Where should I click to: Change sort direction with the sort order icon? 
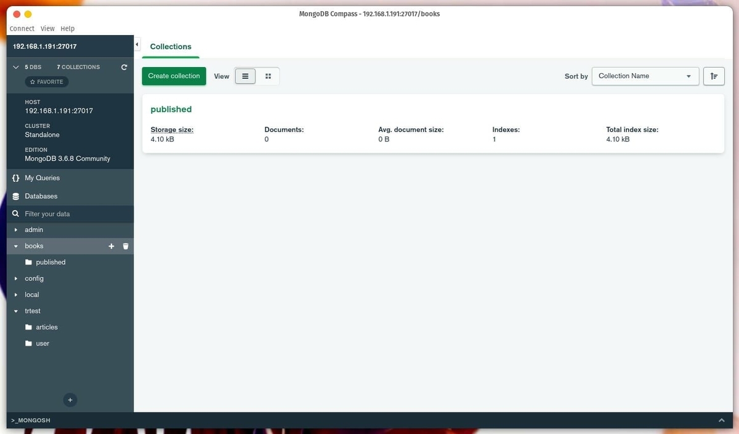click(713, 76)
